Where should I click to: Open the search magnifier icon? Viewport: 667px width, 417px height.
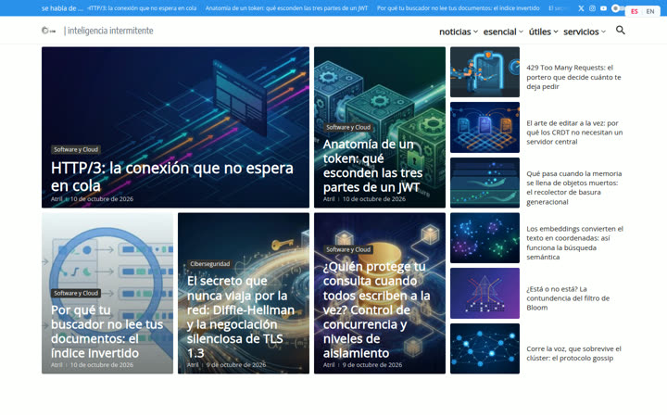click(x=620, y=31)
